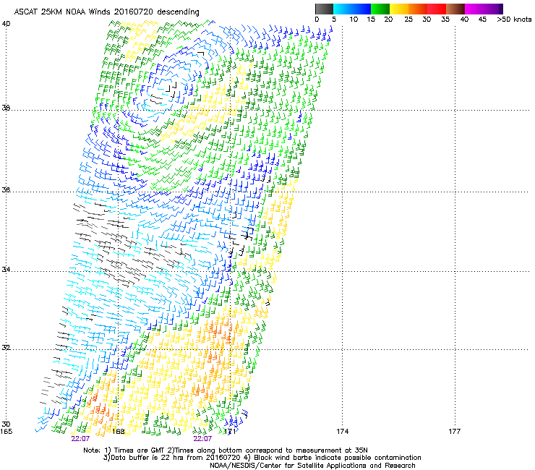This screenshot has width=535, height=470.
Task: Click legend tick label 45
Action: pos(482,20)
